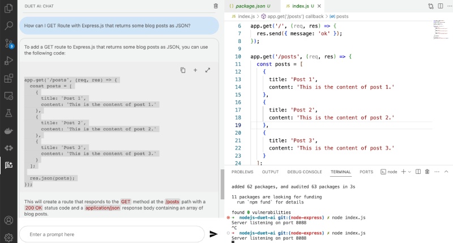Open the DEBUG CONSOLE panel tab
This screenshot has width=453, height=243.
(x=305, y=172)
